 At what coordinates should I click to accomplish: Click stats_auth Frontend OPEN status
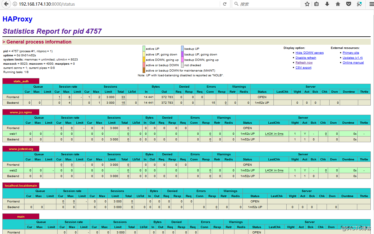(262, 97)
